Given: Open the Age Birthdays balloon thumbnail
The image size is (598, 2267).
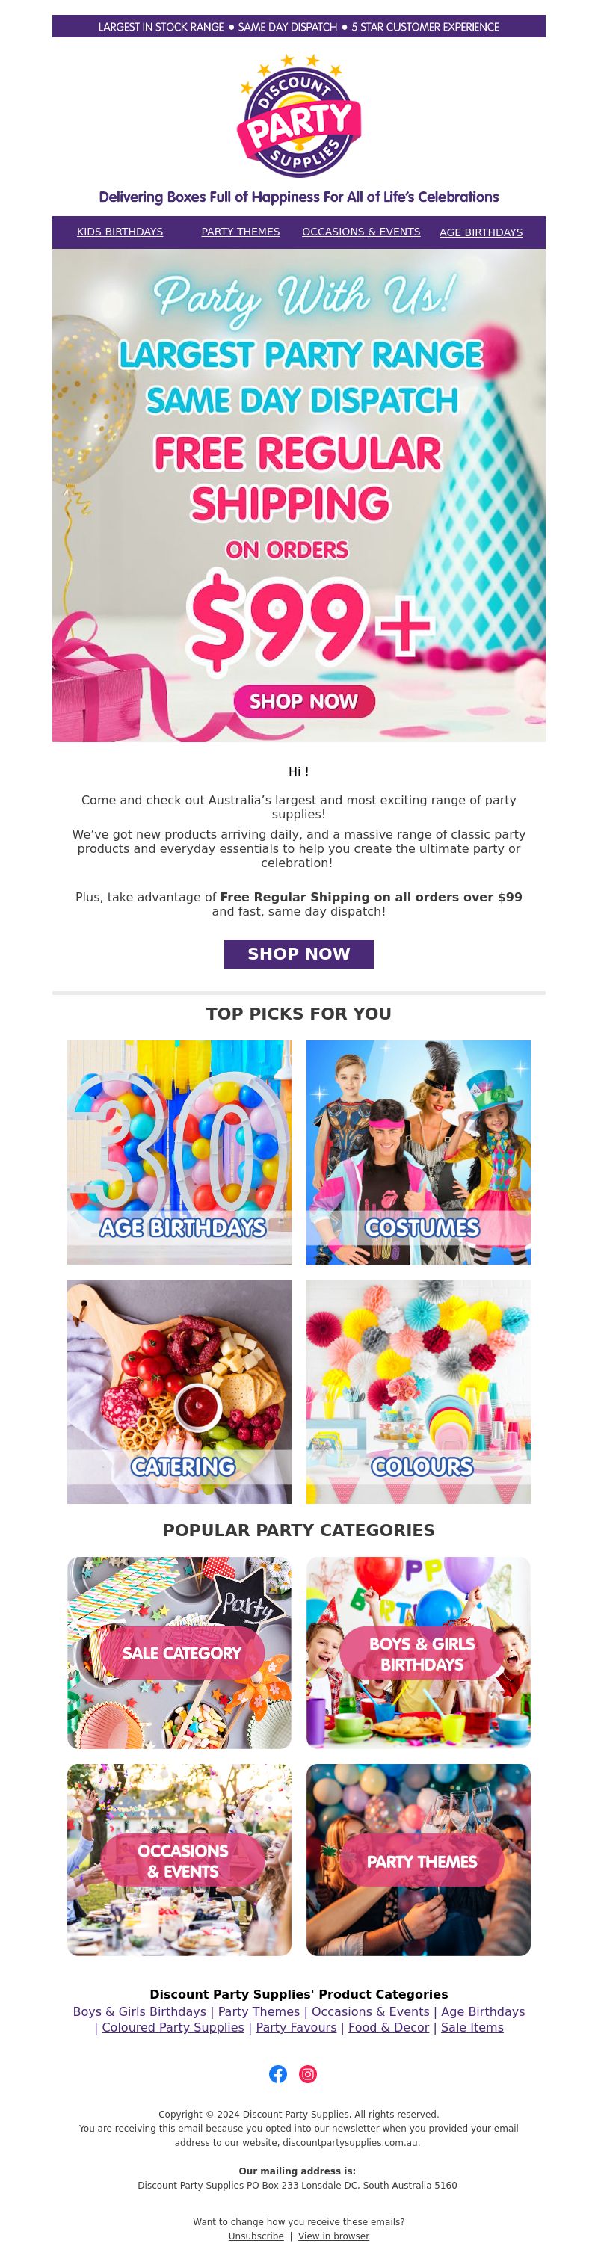Looking at the screenshot, I should 179,1152.
